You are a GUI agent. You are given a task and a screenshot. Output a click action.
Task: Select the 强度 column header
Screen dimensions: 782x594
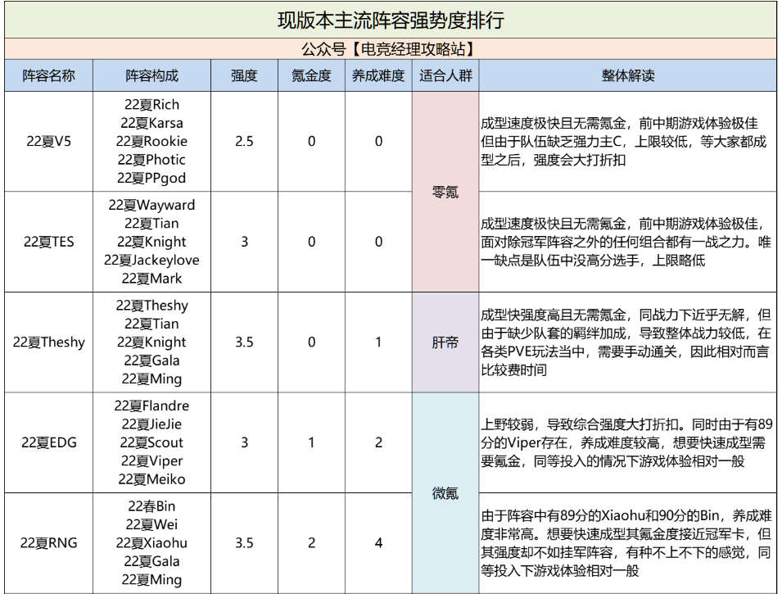[244, 75]
